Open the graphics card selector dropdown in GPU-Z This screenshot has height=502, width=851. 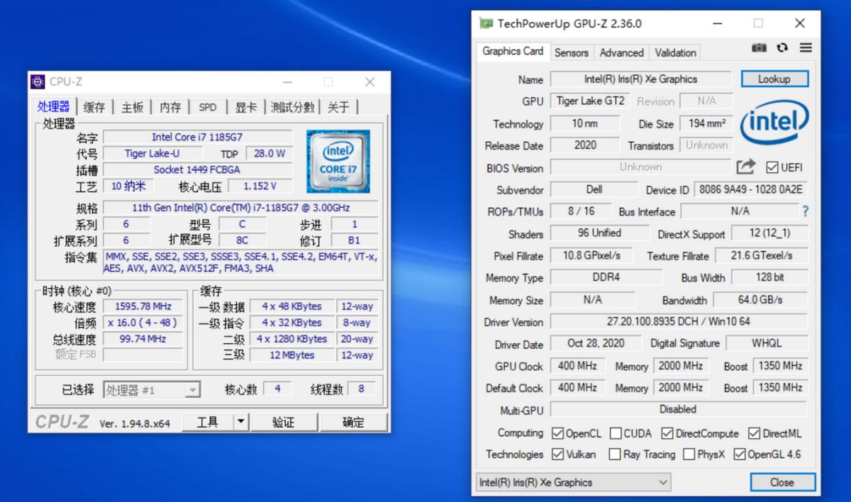(x=664, y=481)
